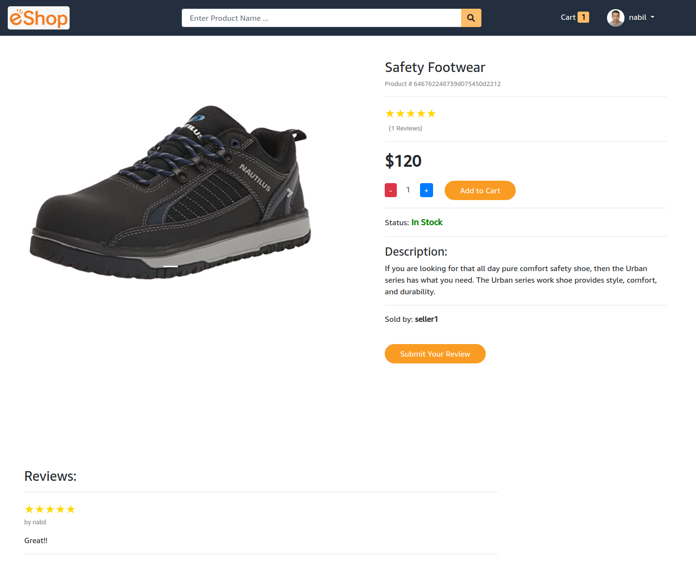Open the Cart link
Viewport: 696px width, 562px height.
[x=575, y=17]
